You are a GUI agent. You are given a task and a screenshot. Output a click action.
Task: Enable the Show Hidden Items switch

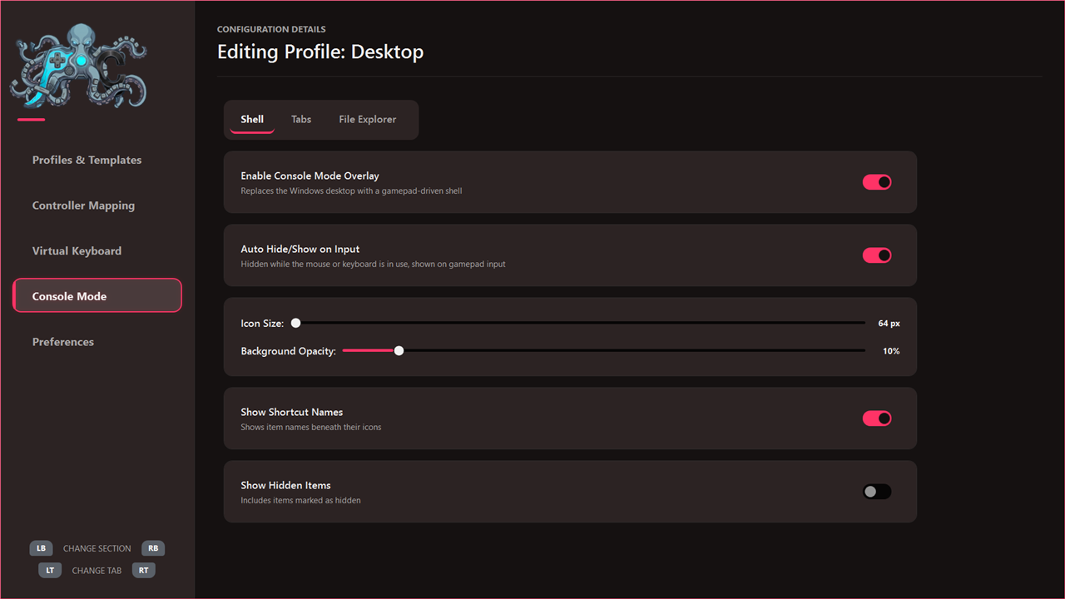point(877,492)
